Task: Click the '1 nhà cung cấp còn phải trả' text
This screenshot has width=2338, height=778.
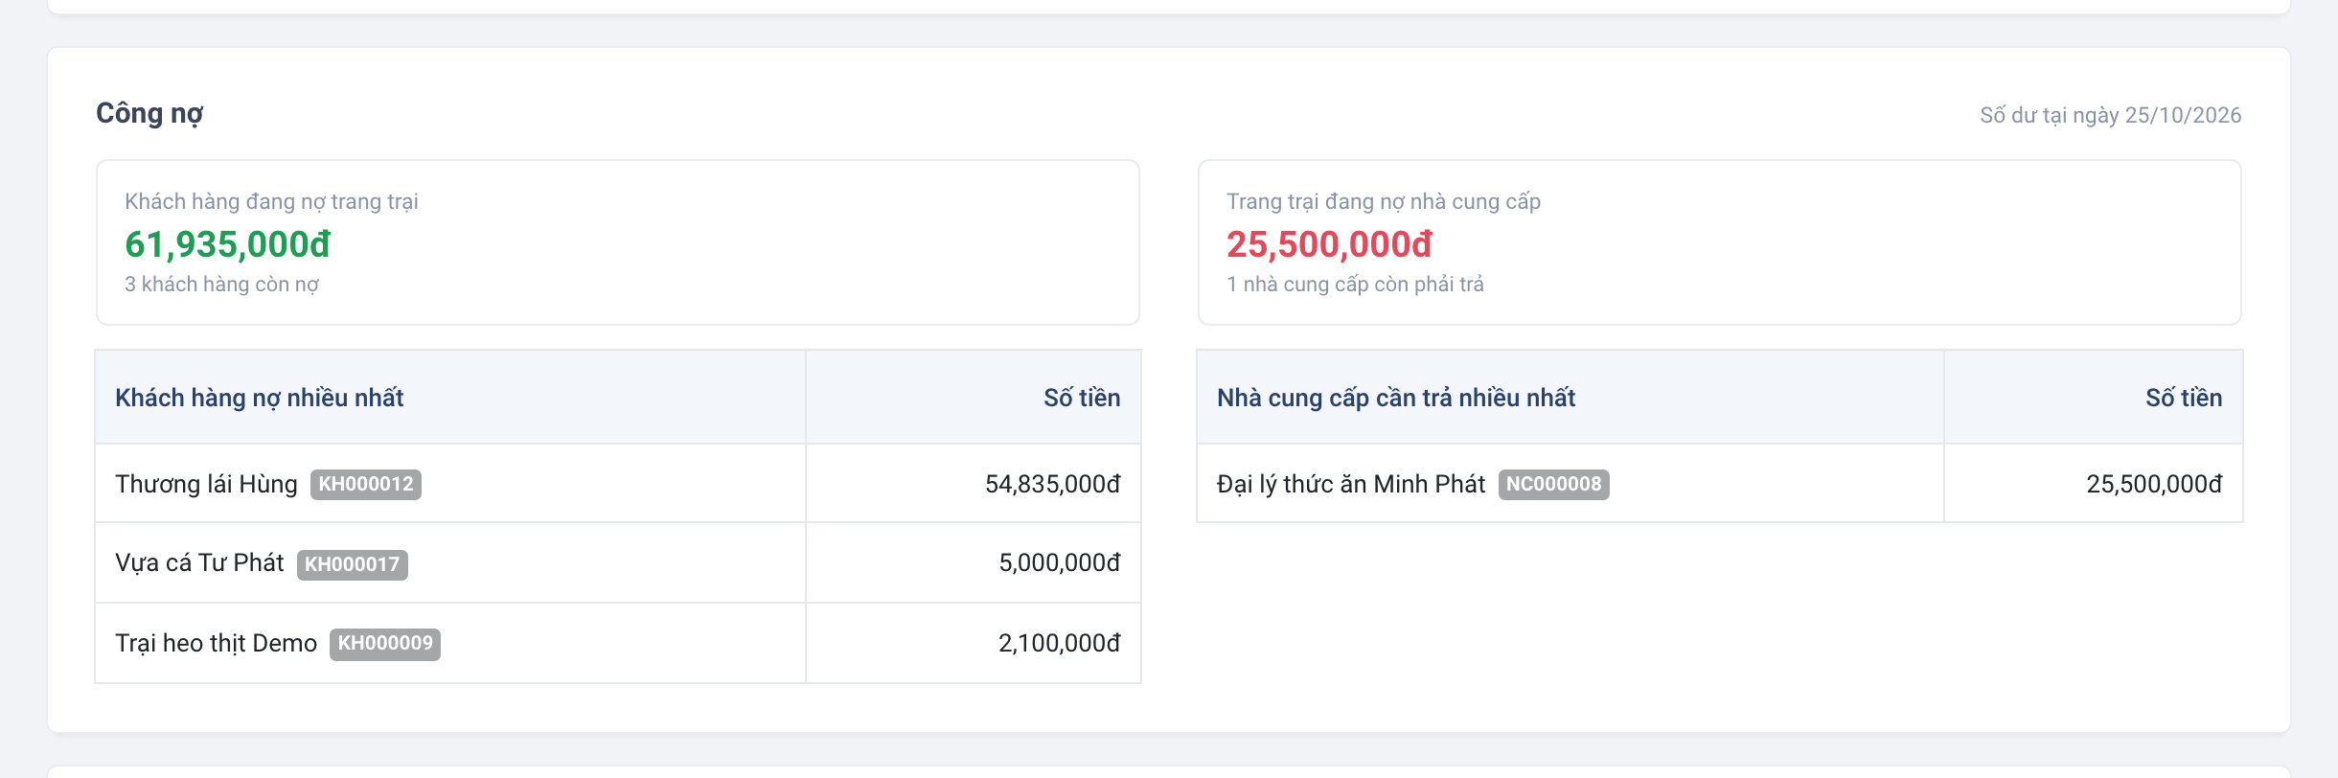Action: point(1355,285)
